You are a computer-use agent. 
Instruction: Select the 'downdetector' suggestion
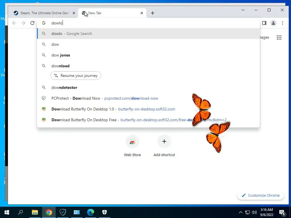148,87
